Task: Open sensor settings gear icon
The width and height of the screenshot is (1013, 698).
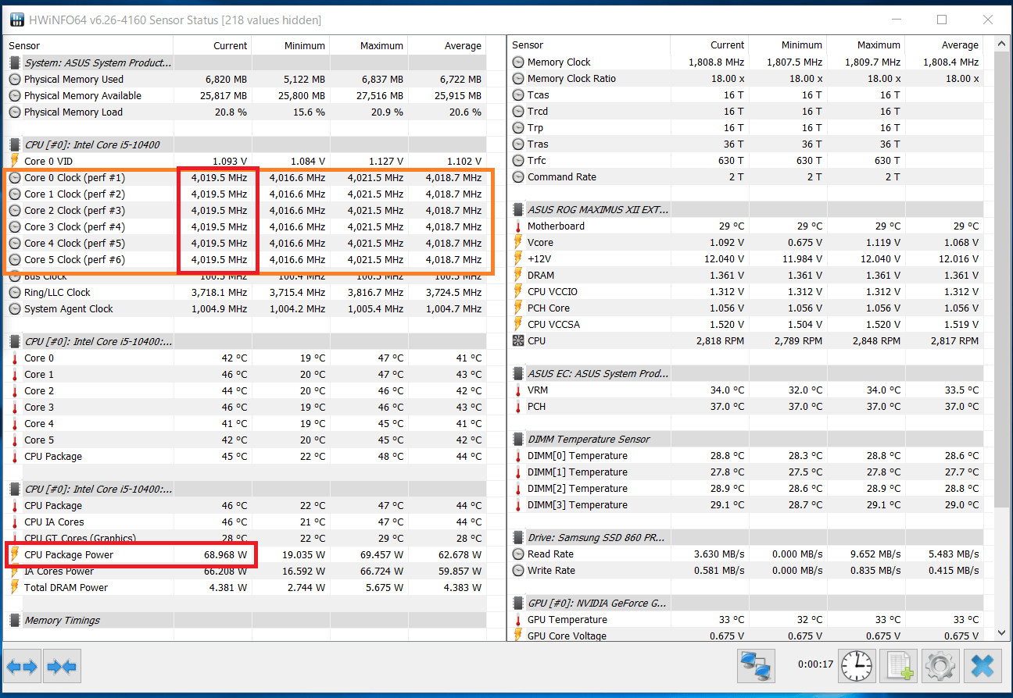Action: pyautogui.click(x=940, y=666)
